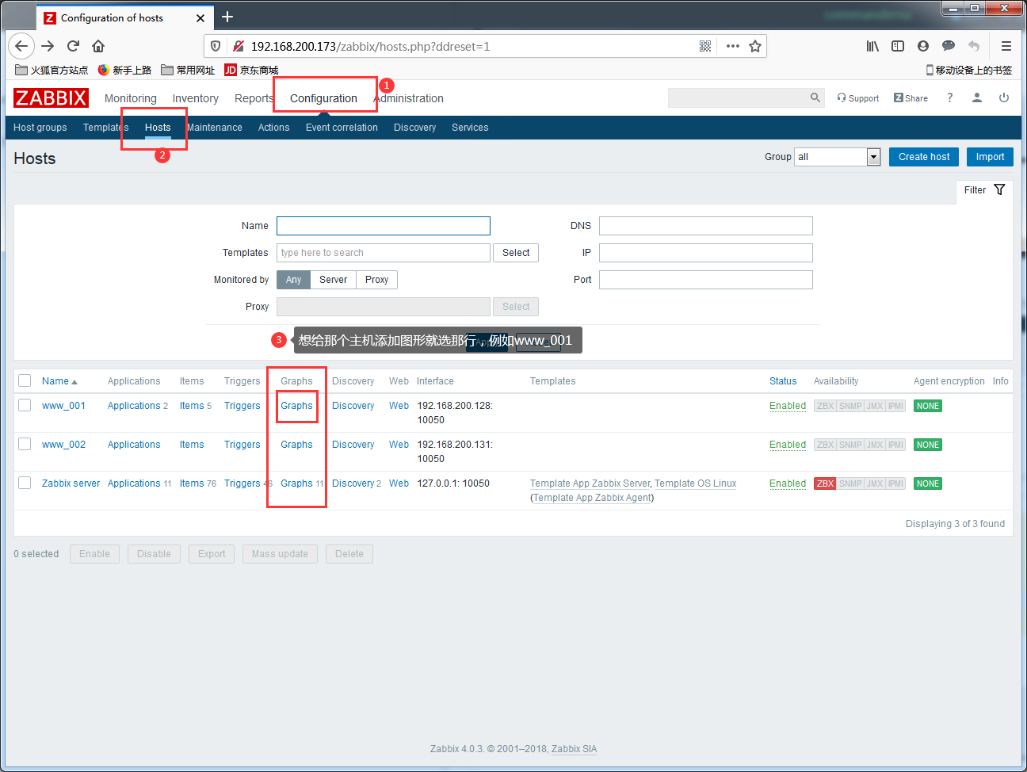Image resolution: width=1027 pixels, height=772 pixels.
Task: Open the Firefox home page
Action: click(x=98, y=46)
